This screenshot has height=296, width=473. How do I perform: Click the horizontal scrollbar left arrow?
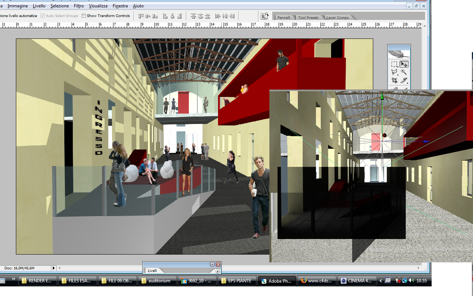60,268
